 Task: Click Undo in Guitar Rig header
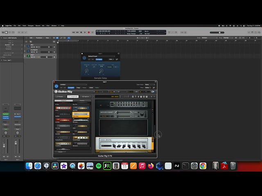91,88
